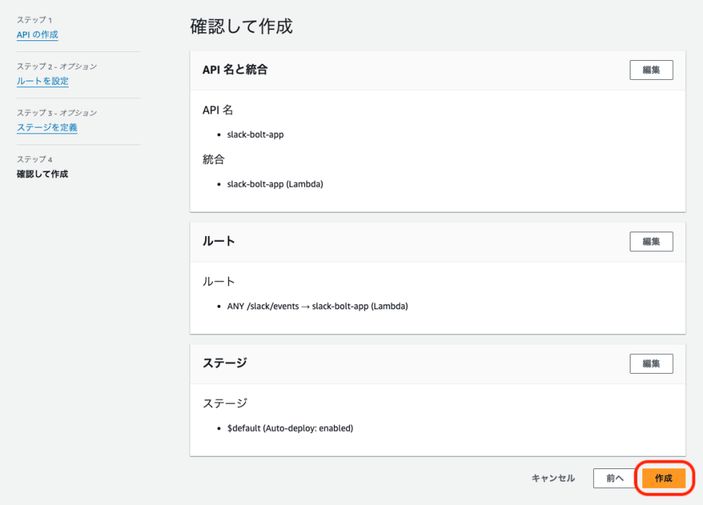Click 編集 in the ルート section
Viewport: 703px width, 505px height.
pos(651,241)
